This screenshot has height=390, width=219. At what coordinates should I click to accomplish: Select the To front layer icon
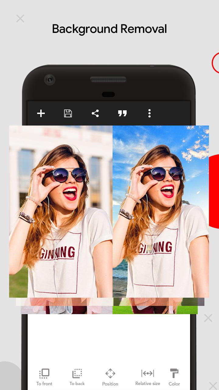44,373
